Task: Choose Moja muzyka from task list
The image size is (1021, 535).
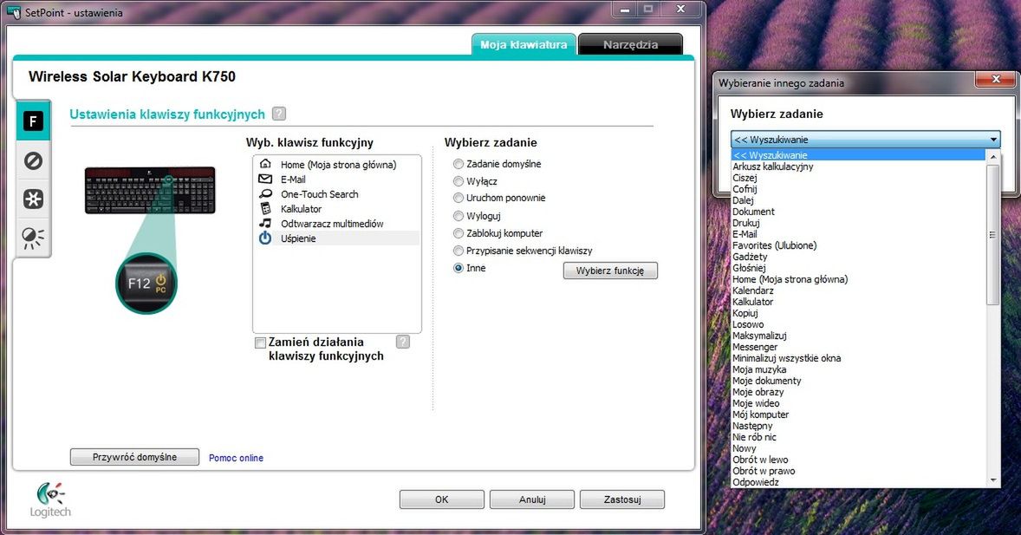Action: [857, 369]
